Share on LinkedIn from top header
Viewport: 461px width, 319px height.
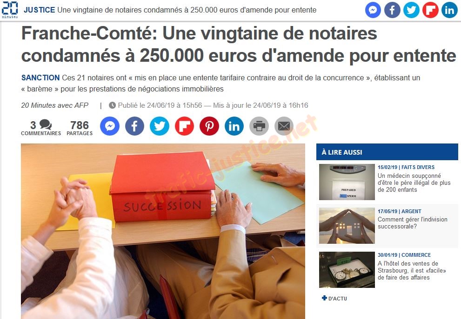pyautogui.click(x=449, y=10)
